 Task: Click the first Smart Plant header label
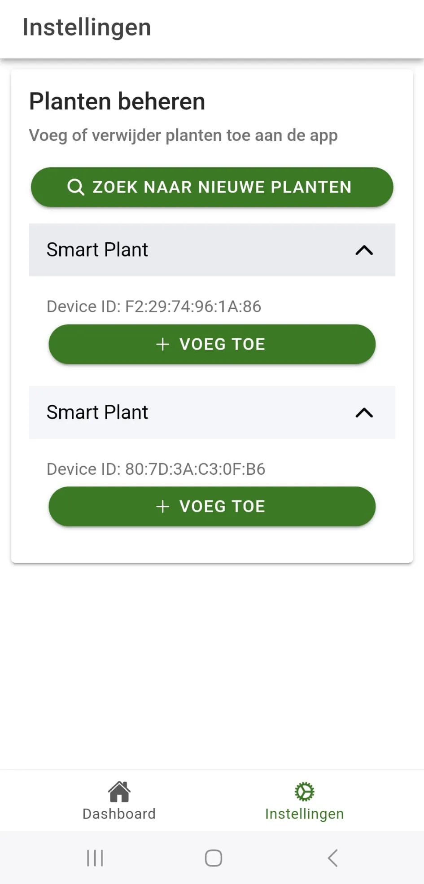tap(97, 250)
